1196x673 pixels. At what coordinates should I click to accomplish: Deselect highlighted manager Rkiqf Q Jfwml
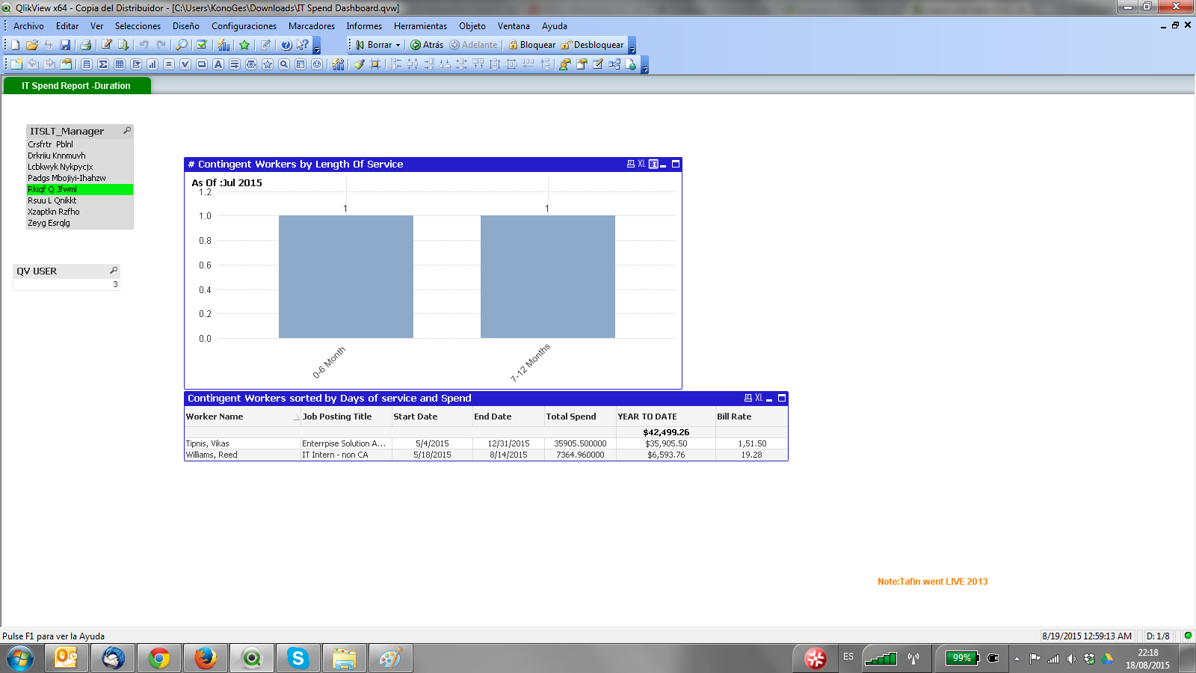[80, 189]
